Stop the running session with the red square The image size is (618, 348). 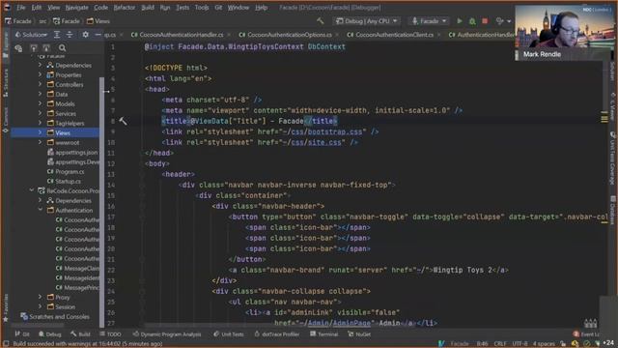(485, 21)
